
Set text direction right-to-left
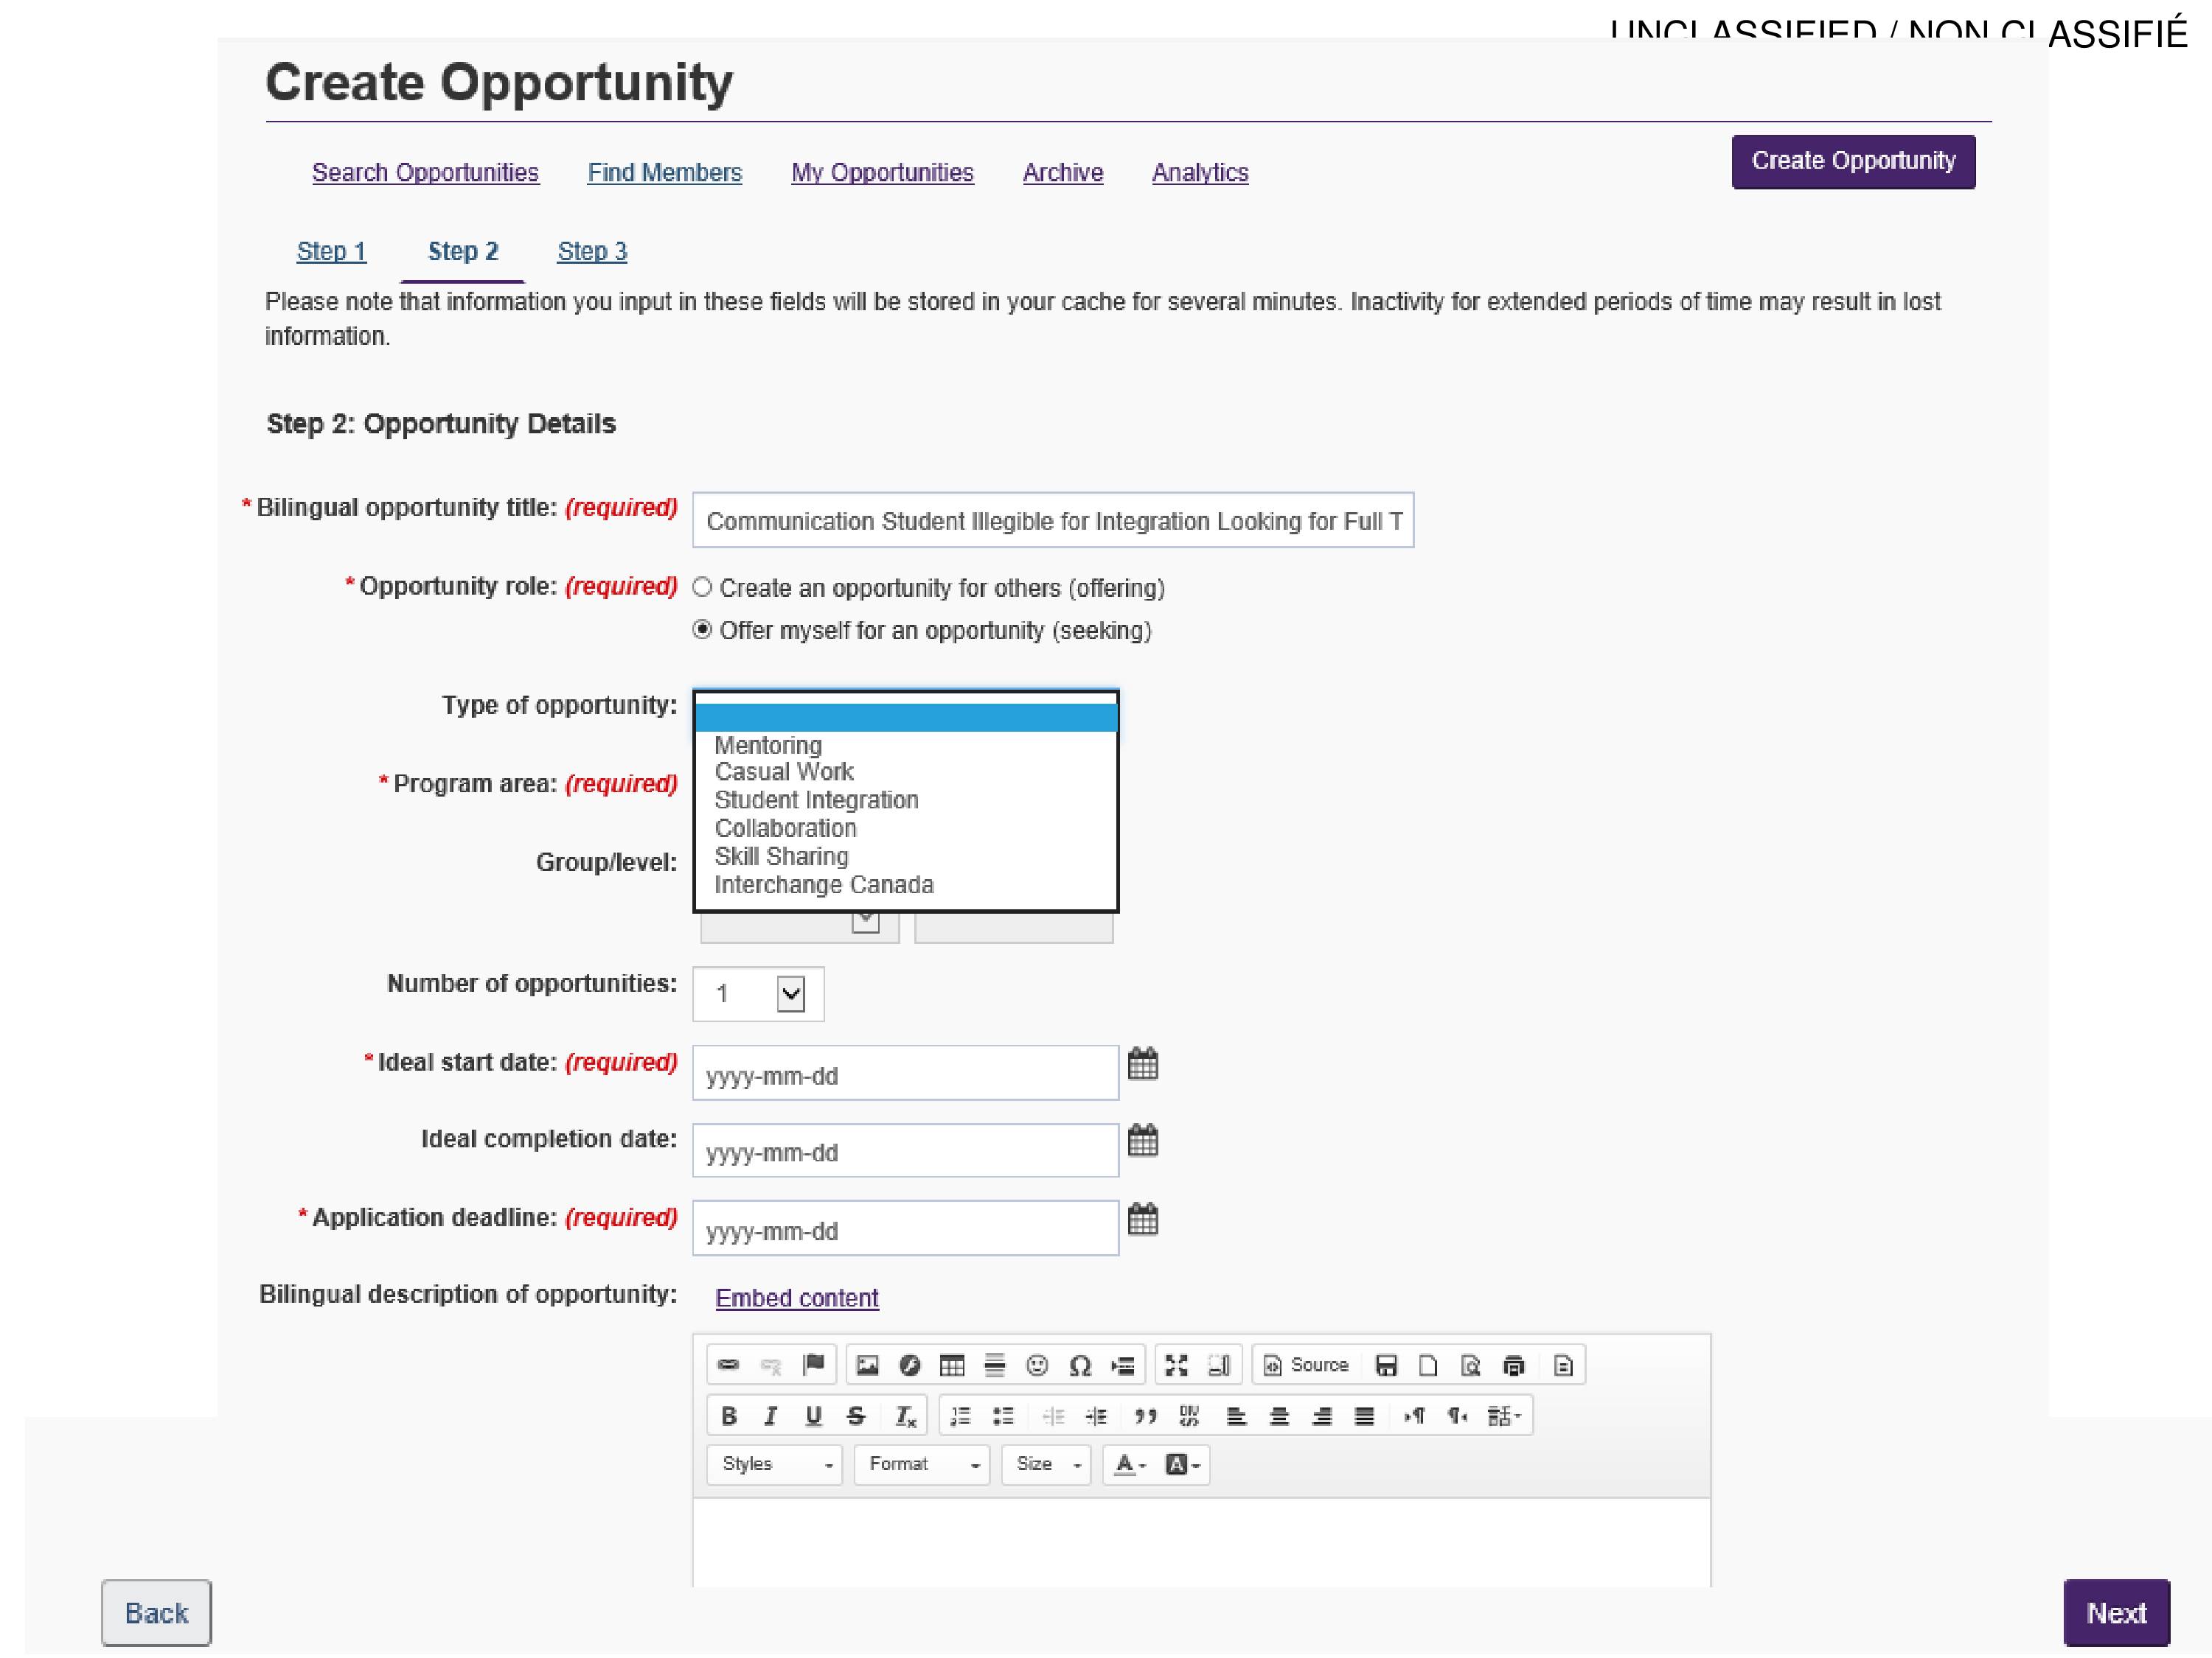click(1457, 1416)
